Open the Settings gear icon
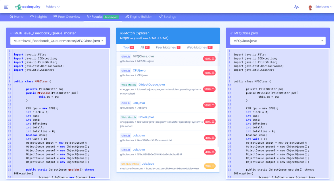This screenshot has height=181, width=334. (161, 16)
